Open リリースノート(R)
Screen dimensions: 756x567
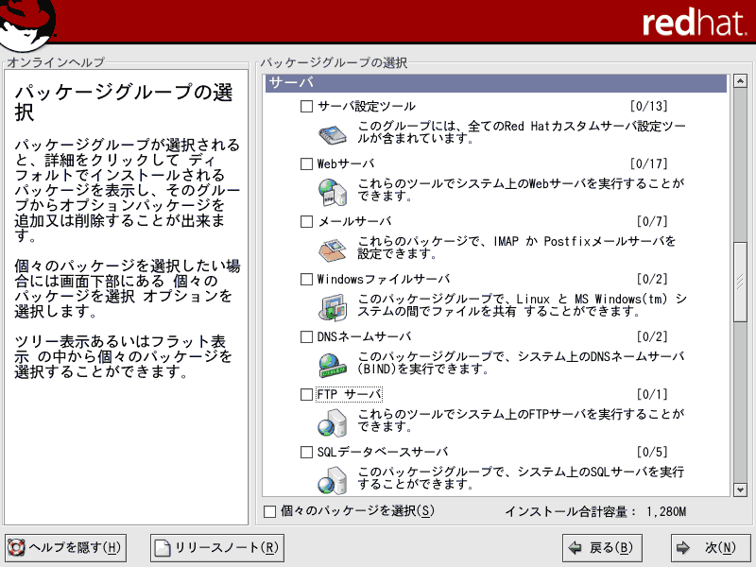(x=217, y=548)
